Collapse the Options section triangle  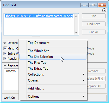click(x=5, y=43)
